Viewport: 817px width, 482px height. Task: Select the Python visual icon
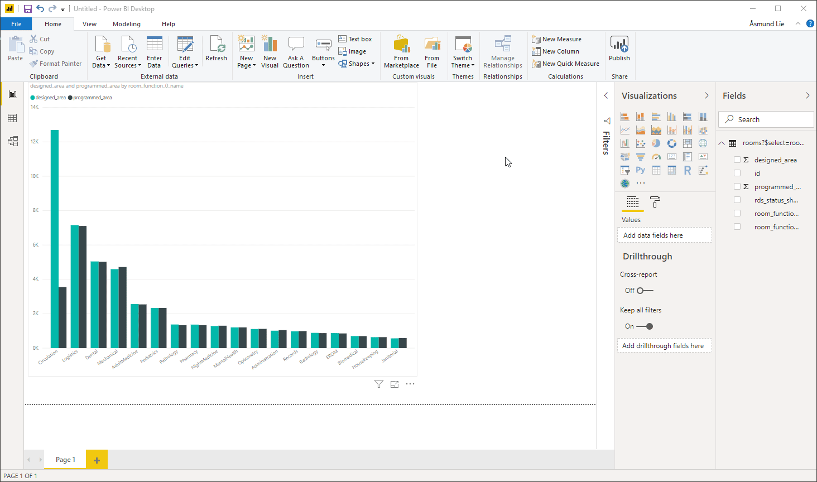(640, 170)
